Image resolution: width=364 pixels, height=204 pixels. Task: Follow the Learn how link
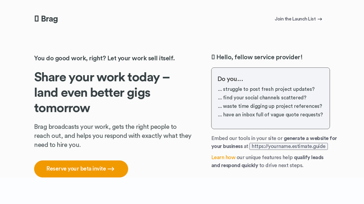[223, 157]
